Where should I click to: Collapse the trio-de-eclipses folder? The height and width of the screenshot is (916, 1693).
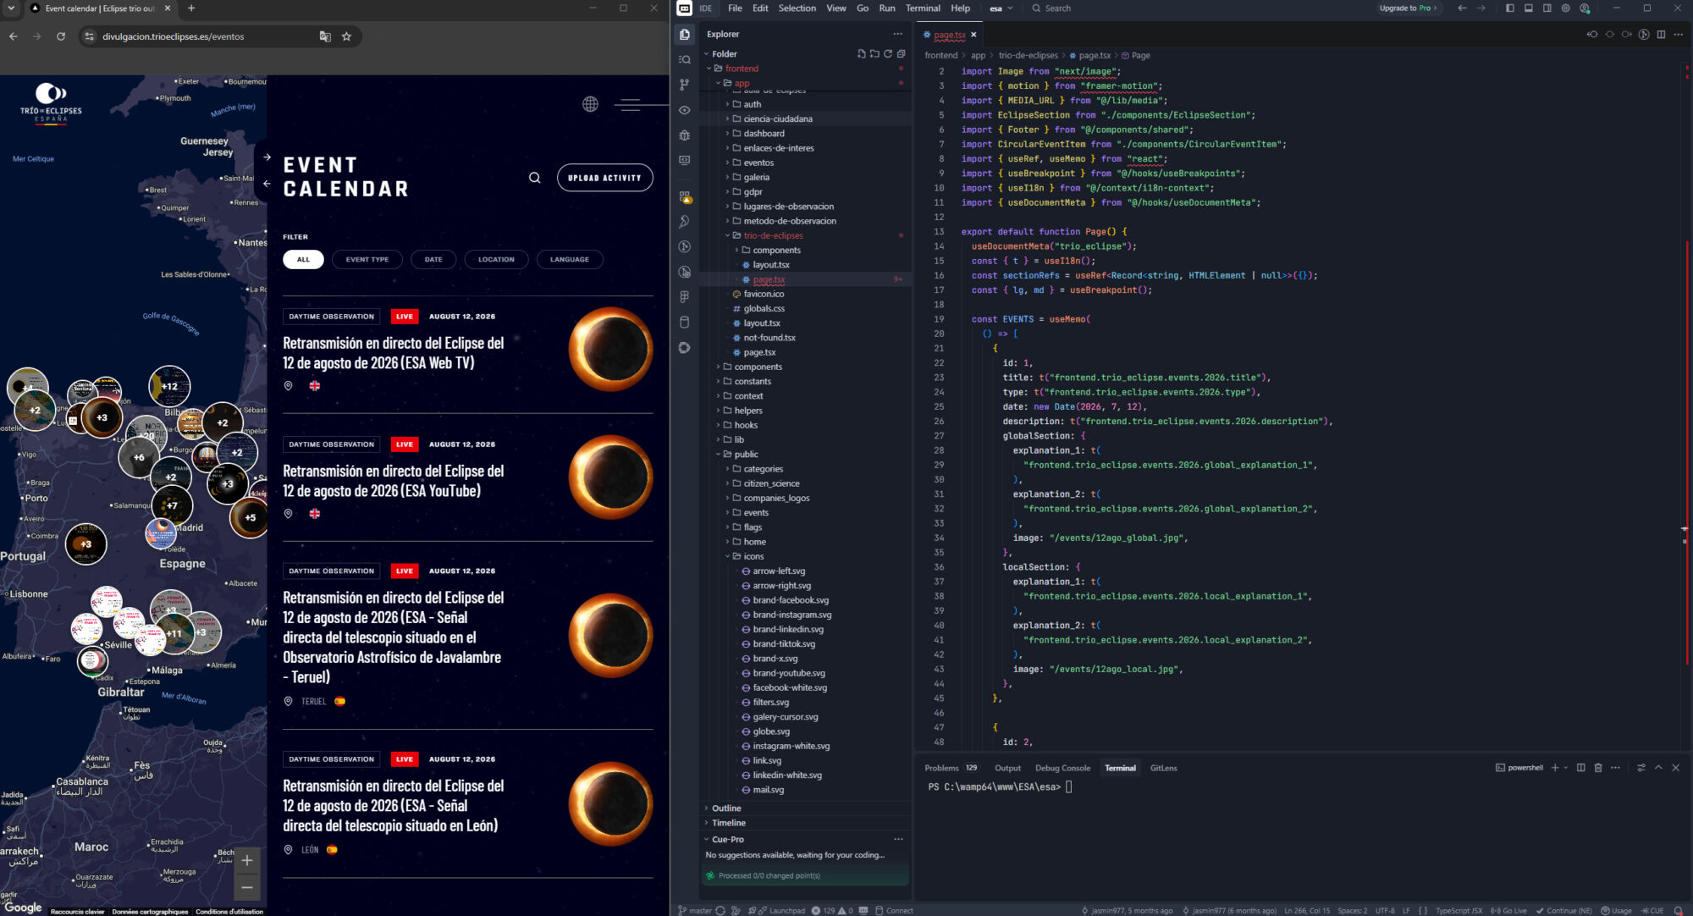pos(773,235)
